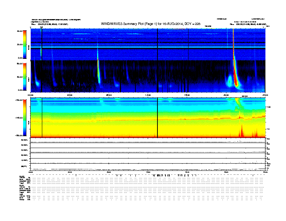Click the RAD2 vertical axis label
The height and width of the screenshot is (221, 286).
(29, 47)
